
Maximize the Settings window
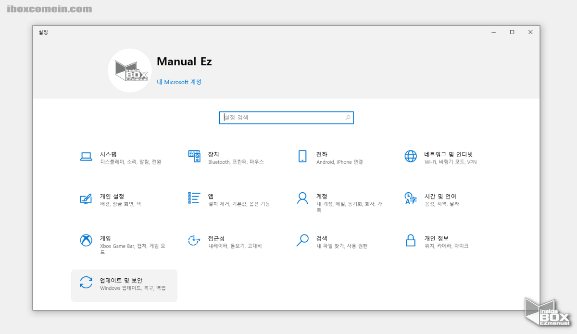pos(512,32)
